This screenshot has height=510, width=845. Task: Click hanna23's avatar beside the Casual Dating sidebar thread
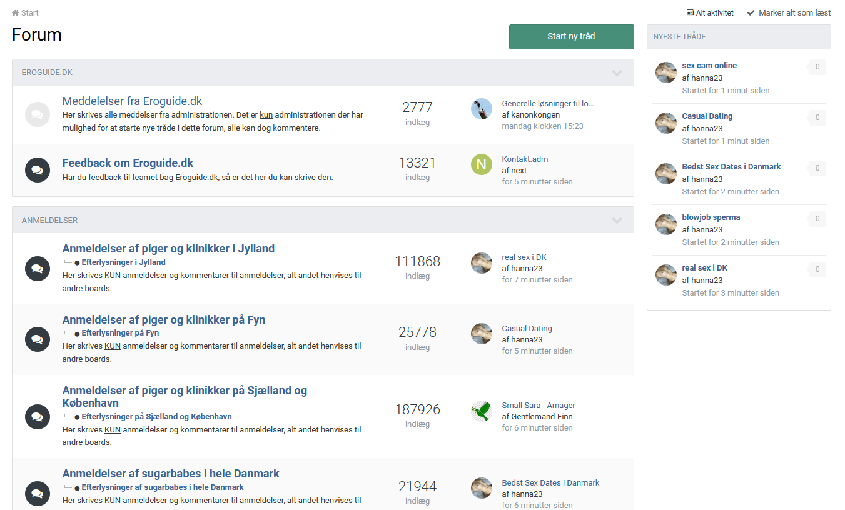pos(665,123)
